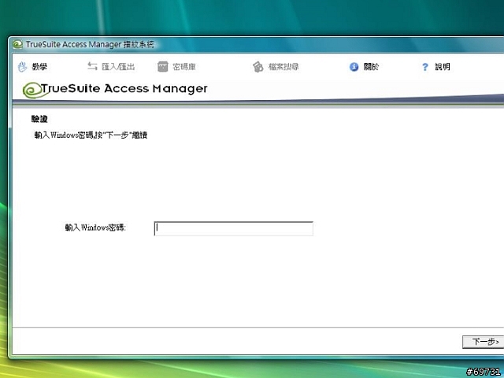The width and height of the screenshot is (504, 378).
Task: Select the 匯入/匯出 arrows icon
Action: click(x=92, y=66)
